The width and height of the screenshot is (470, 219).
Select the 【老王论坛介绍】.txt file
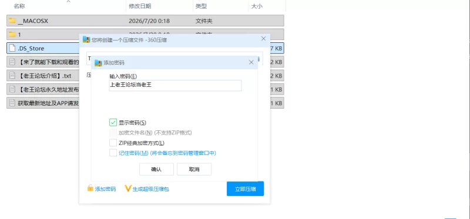click(145, 76)
